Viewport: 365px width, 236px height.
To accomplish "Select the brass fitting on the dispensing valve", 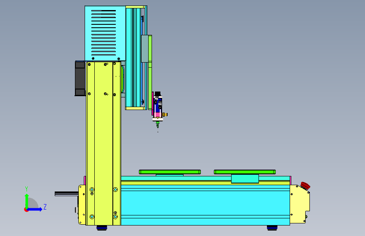I will [165, 115].
